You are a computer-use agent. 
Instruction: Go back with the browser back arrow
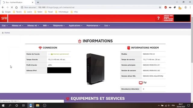pyautogui.click(x=3, y=7)
